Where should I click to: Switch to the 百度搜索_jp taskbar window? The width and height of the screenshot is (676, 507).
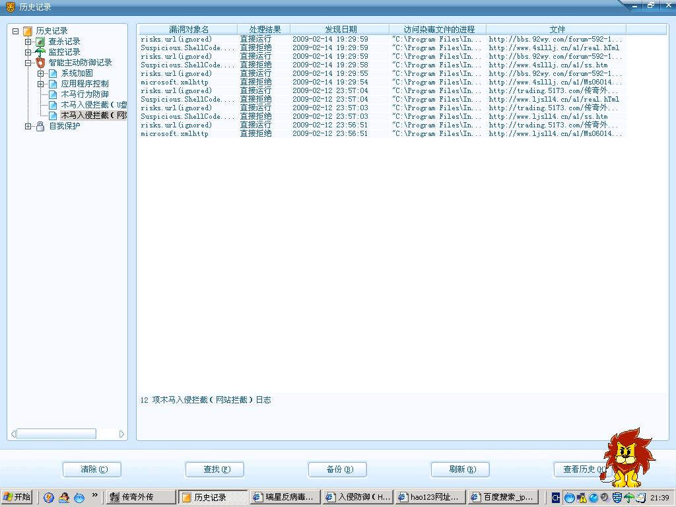503,498
